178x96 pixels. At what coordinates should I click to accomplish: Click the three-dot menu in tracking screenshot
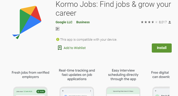pos(91,91)
